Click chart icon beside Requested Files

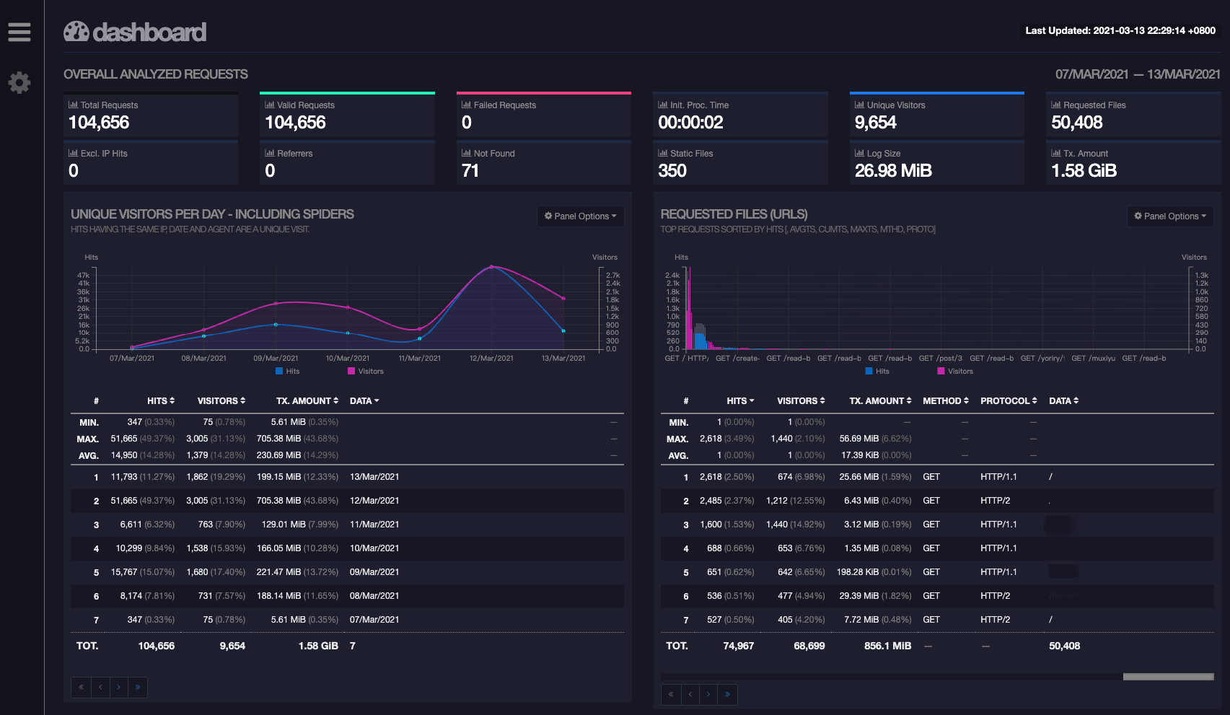tap(1056, 105)
